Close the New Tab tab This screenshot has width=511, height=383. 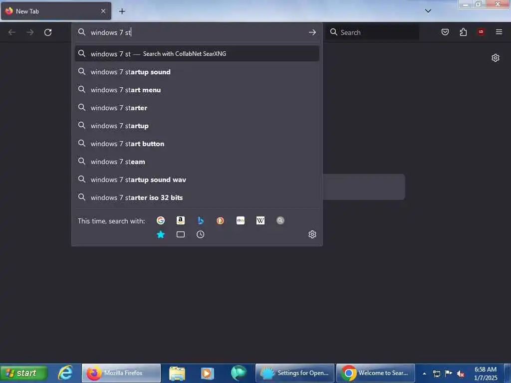pos(103,11)
